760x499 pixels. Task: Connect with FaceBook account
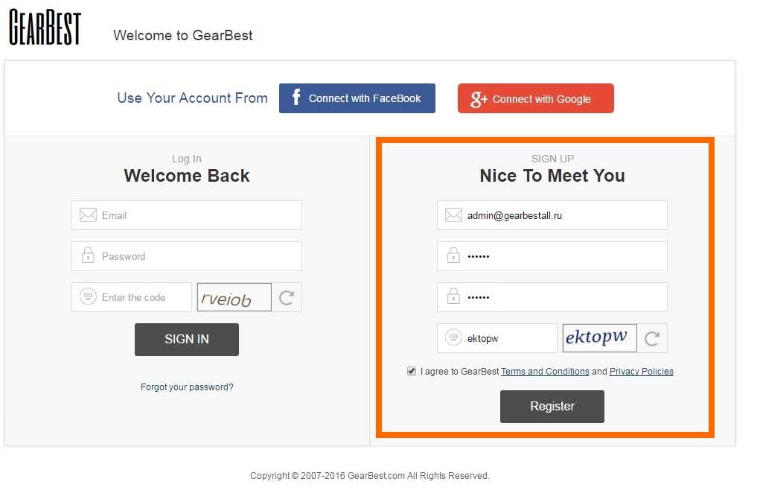point(357,98)
